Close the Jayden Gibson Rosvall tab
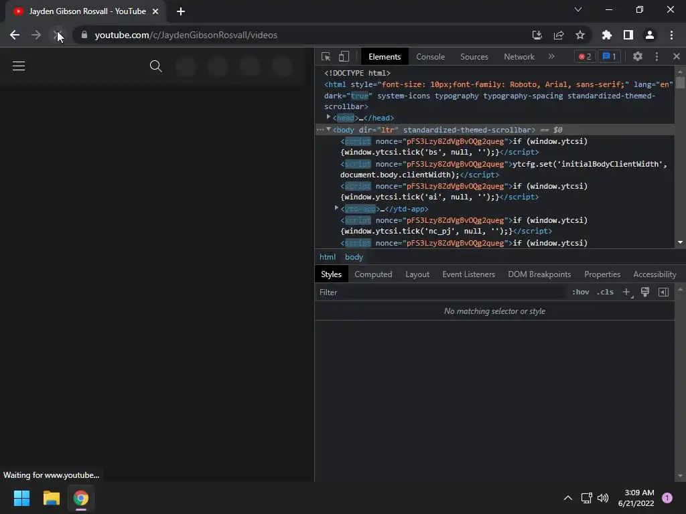Viewport: 686px width, 514px height. pyautogui.click(x=155, y=11)
